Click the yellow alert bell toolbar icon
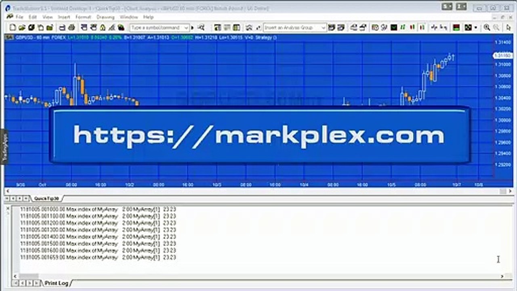517x291 pixels. point(103,27)
